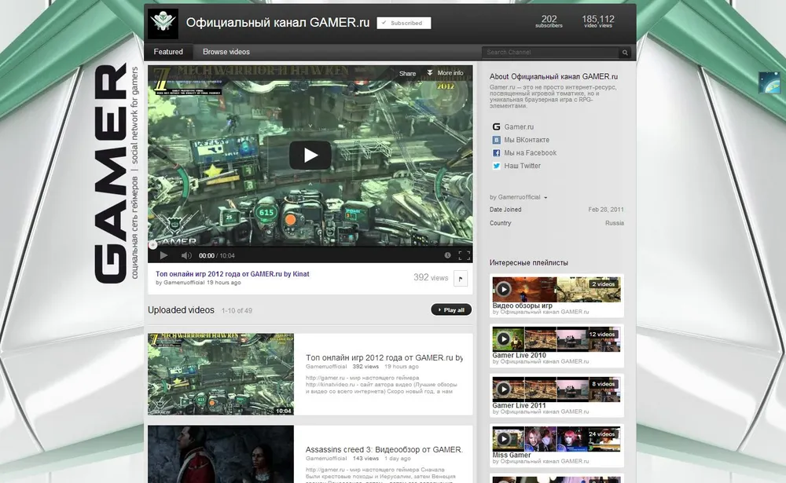
Task: Open Assassins creed 3: Видеообзор title
Action: 384,449
